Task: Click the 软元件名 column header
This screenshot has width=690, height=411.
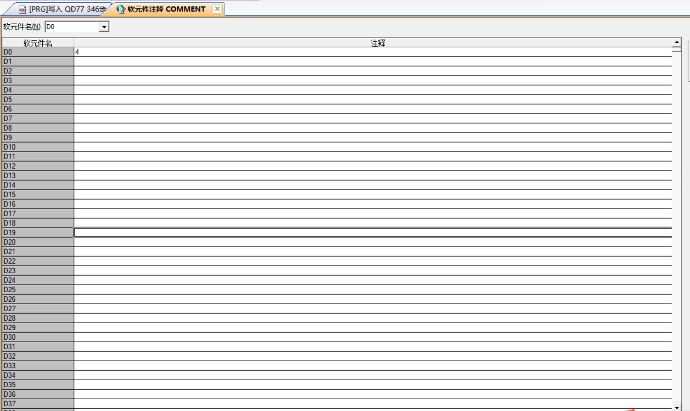Action: tap(38, 43)
